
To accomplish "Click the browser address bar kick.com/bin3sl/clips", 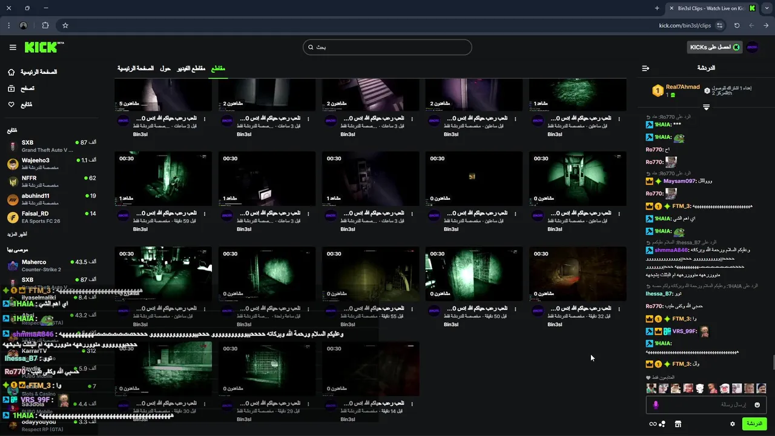I will point(685,25).
